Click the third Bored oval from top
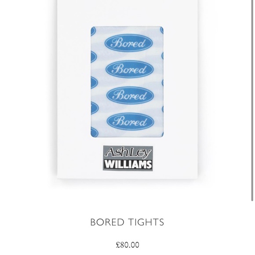255x255 pixels. click(x=130, y=95)
